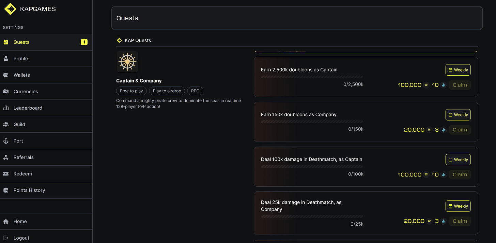Click Weekly badge on 25k damage quest
Viewport: 496px width, 243px height.
coord(458,206)
